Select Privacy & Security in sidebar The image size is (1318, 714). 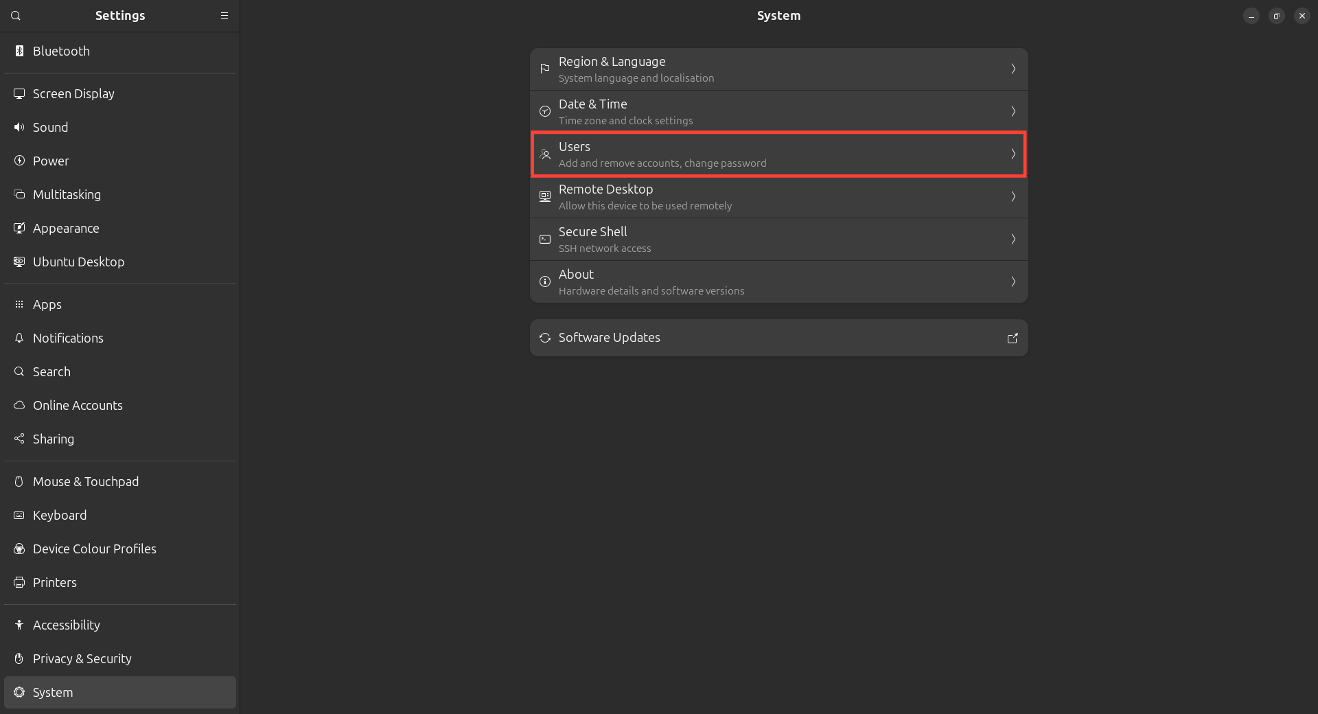tap(82, 658)
